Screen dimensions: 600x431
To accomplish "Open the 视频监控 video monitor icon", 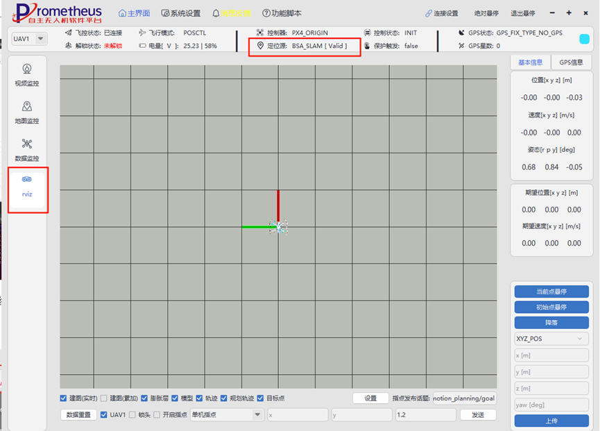I will coord(27,69).
